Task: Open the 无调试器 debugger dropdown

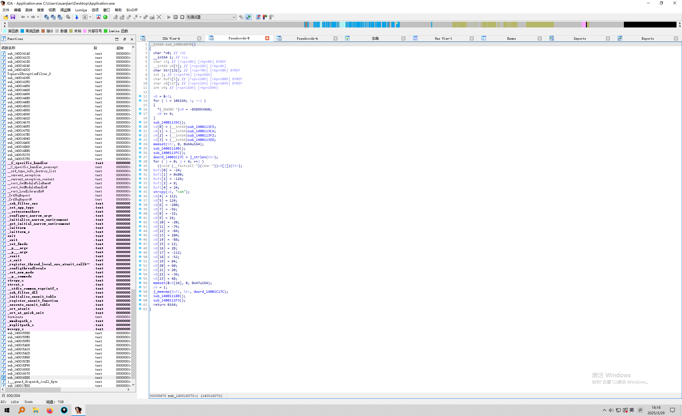Action: pos(234,17)
